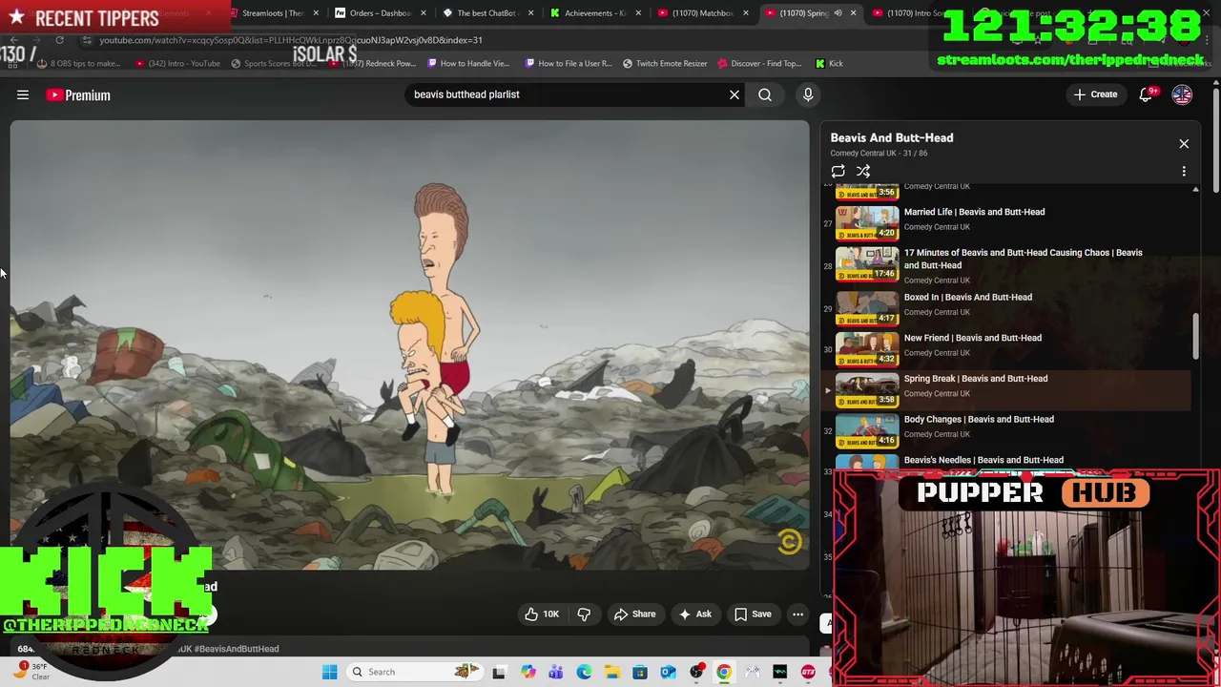1221x687 pixels.
Task: Switch to Orders – Dashboard browser tab
Action: (378, 13)
